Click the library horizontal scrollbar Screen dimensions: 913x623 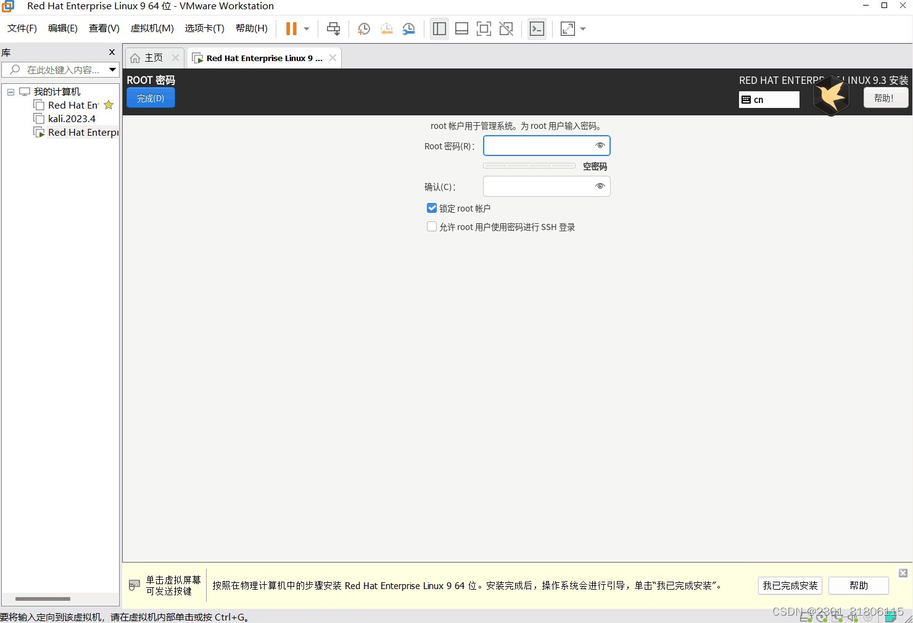[x=43, y=599]
